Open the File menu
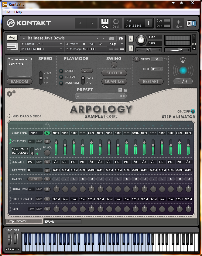This screenshot has width=202, height=256. pos(7,12)
